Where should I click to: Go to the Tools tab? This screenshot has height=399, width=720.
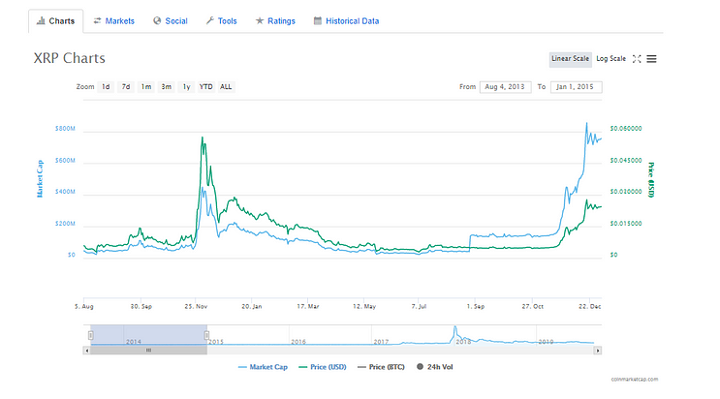(x=221, y=21)
